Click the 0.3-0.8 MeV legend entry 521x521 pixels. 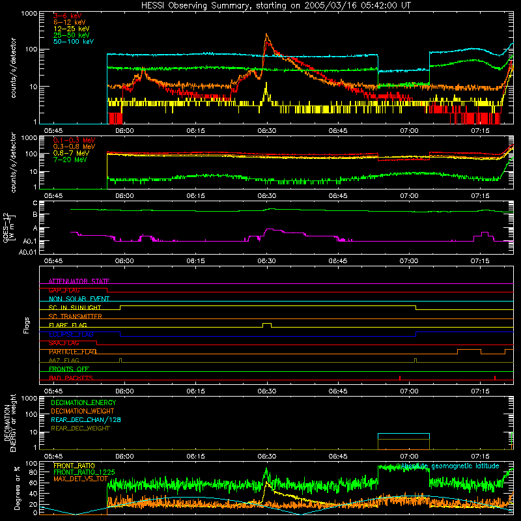click(x=74, y=147)
